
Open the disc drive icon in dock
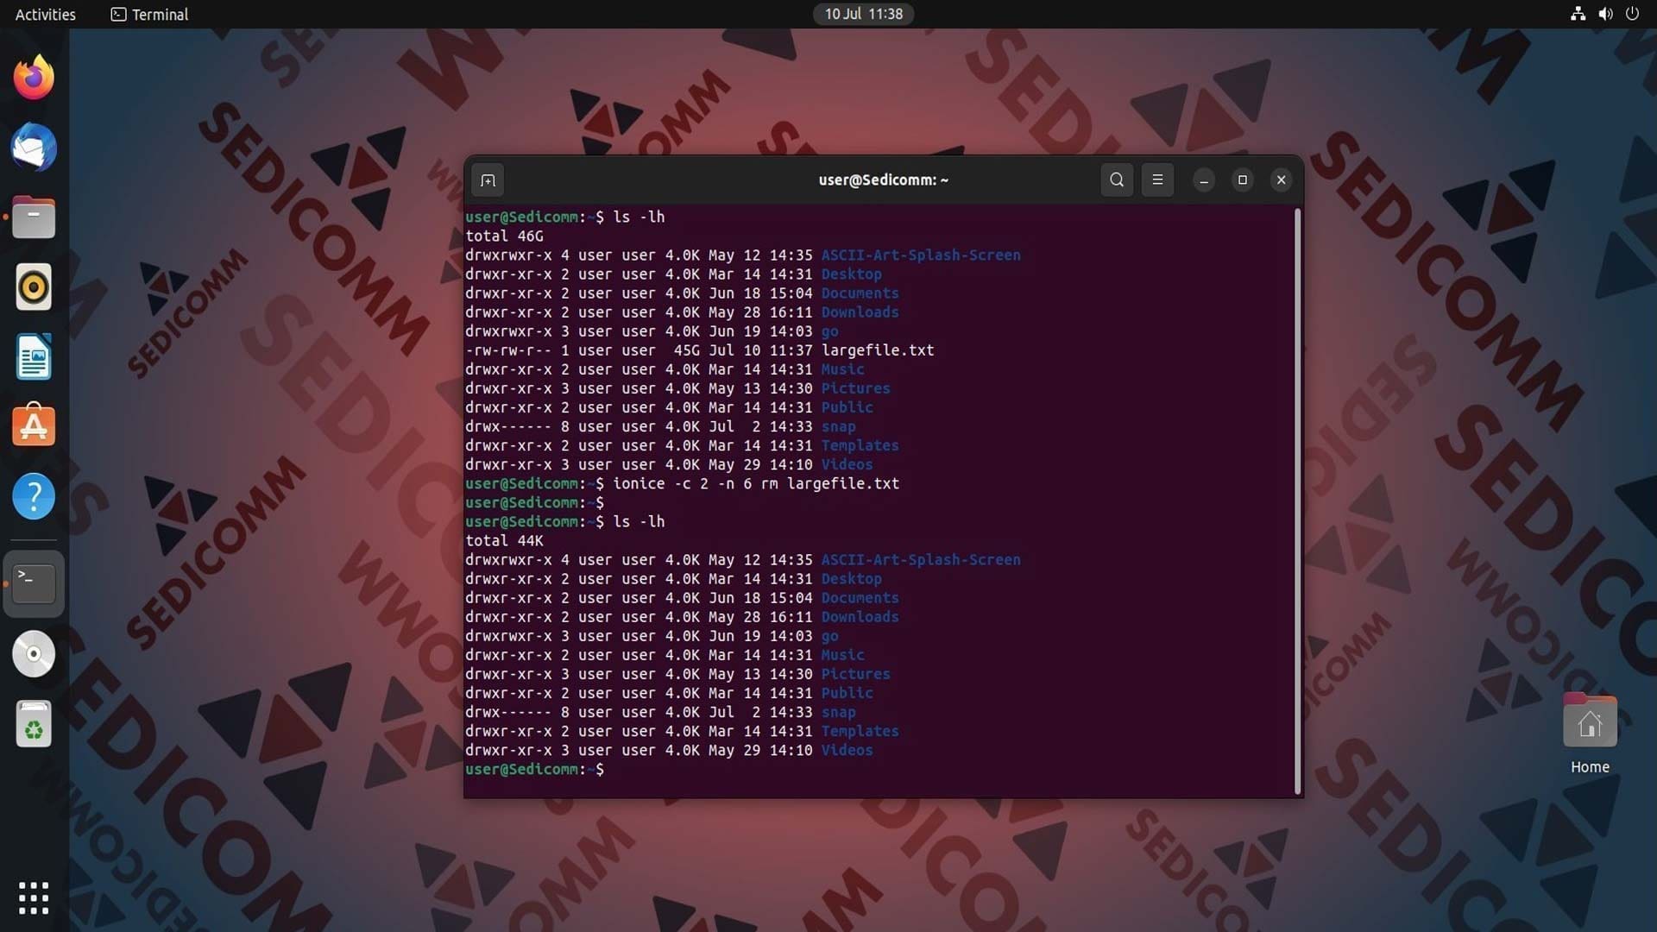[34, 654]
